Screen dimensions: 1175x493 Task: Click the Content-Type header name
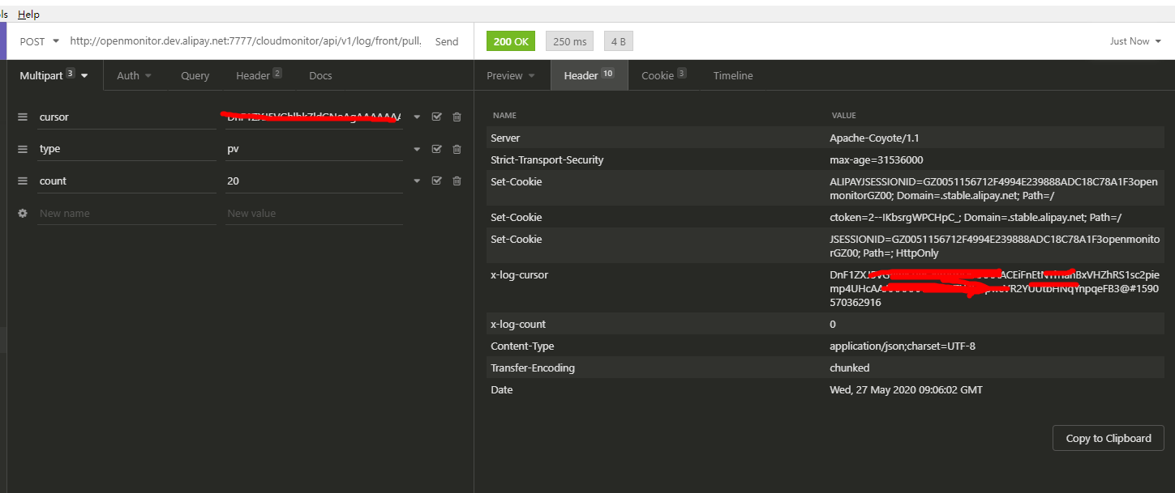(522, 346)
